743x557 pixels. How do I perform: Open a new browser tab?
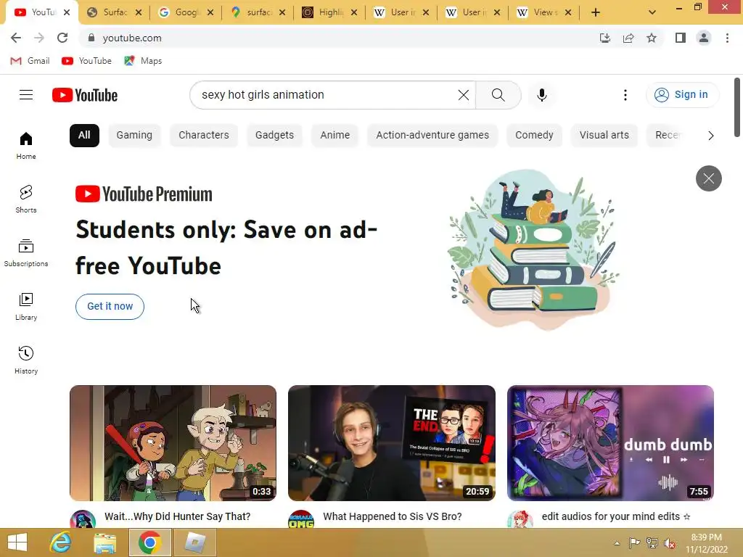click(x=596, y=12)
